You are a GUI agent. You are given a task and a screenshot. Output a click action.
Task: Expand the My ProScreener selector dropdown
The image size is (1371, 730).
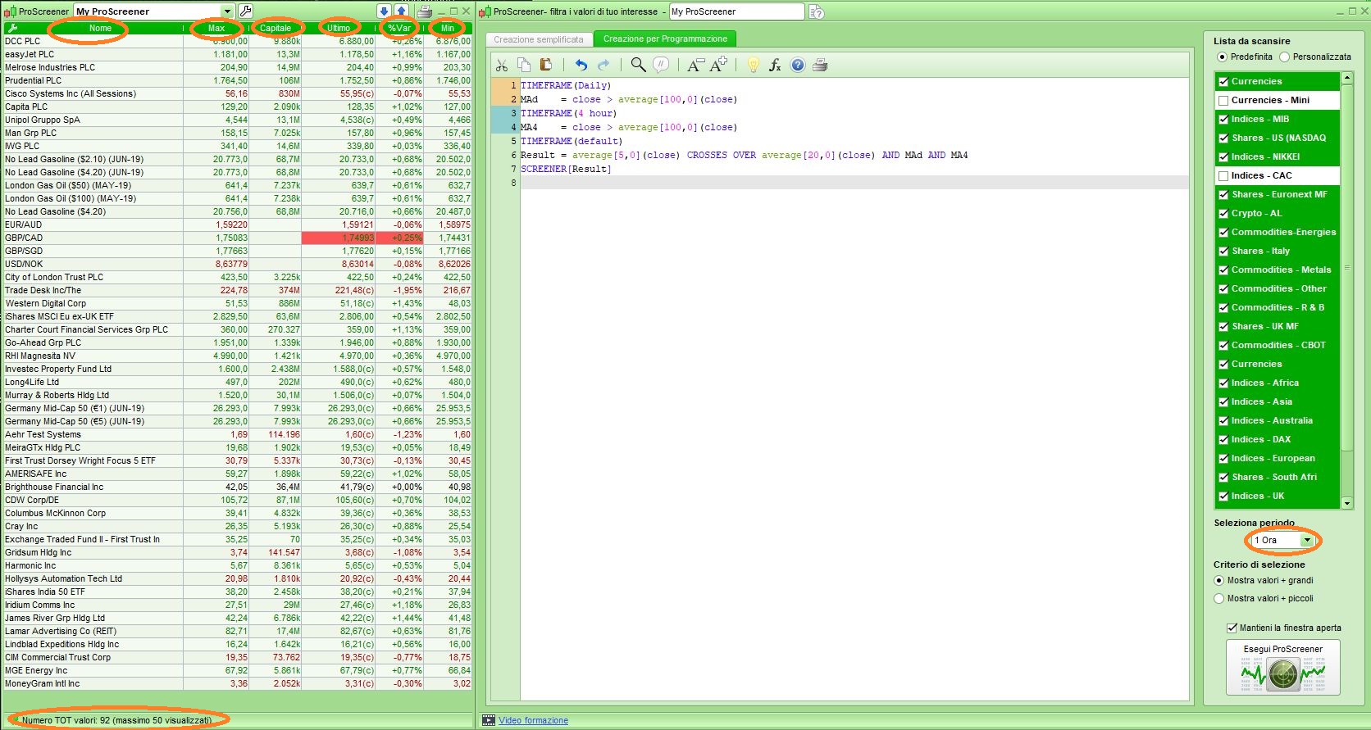point(227,11)
